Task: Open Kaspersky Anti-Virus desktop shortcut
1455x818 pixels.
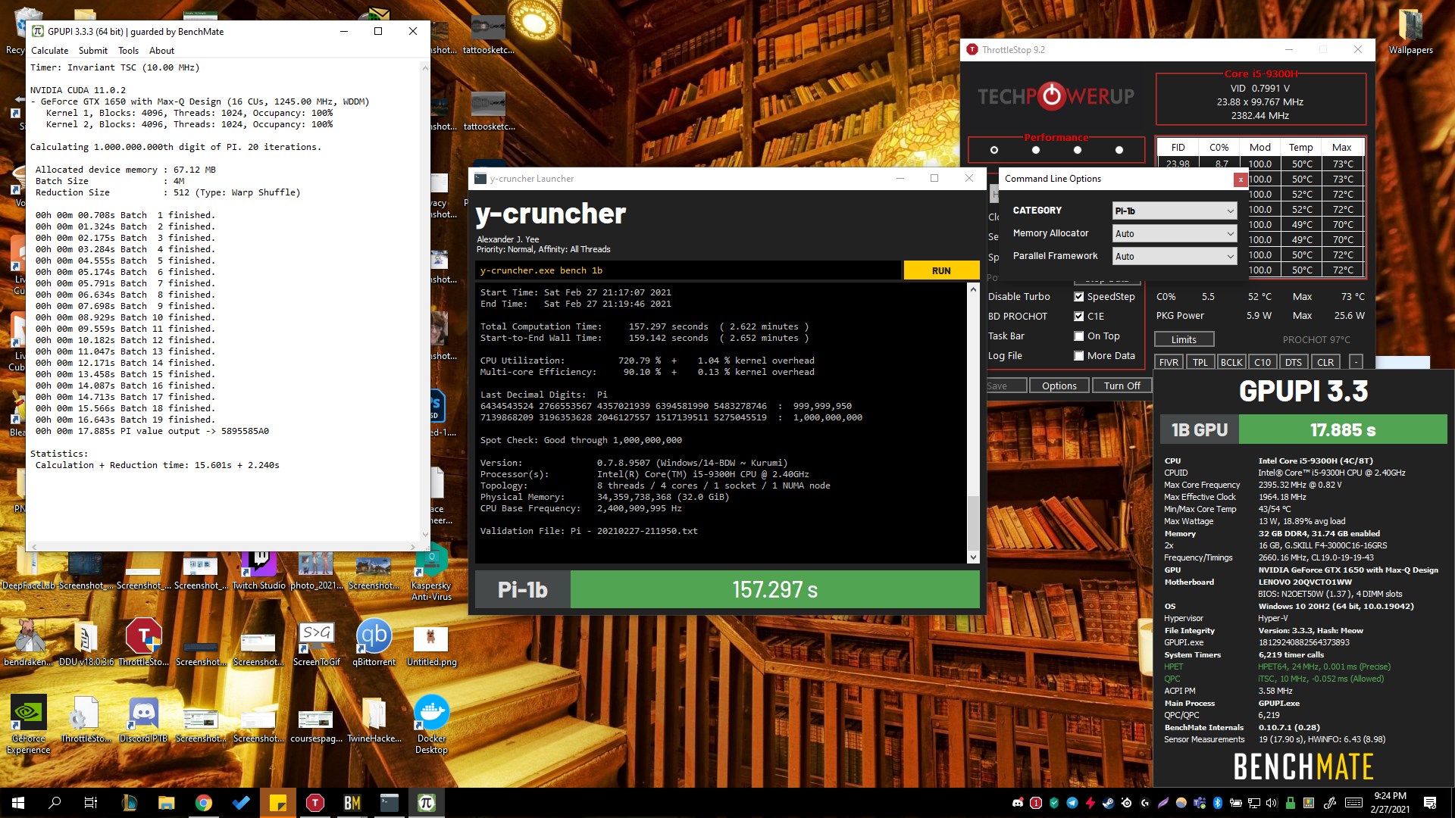Action: (x=431, y=573)
